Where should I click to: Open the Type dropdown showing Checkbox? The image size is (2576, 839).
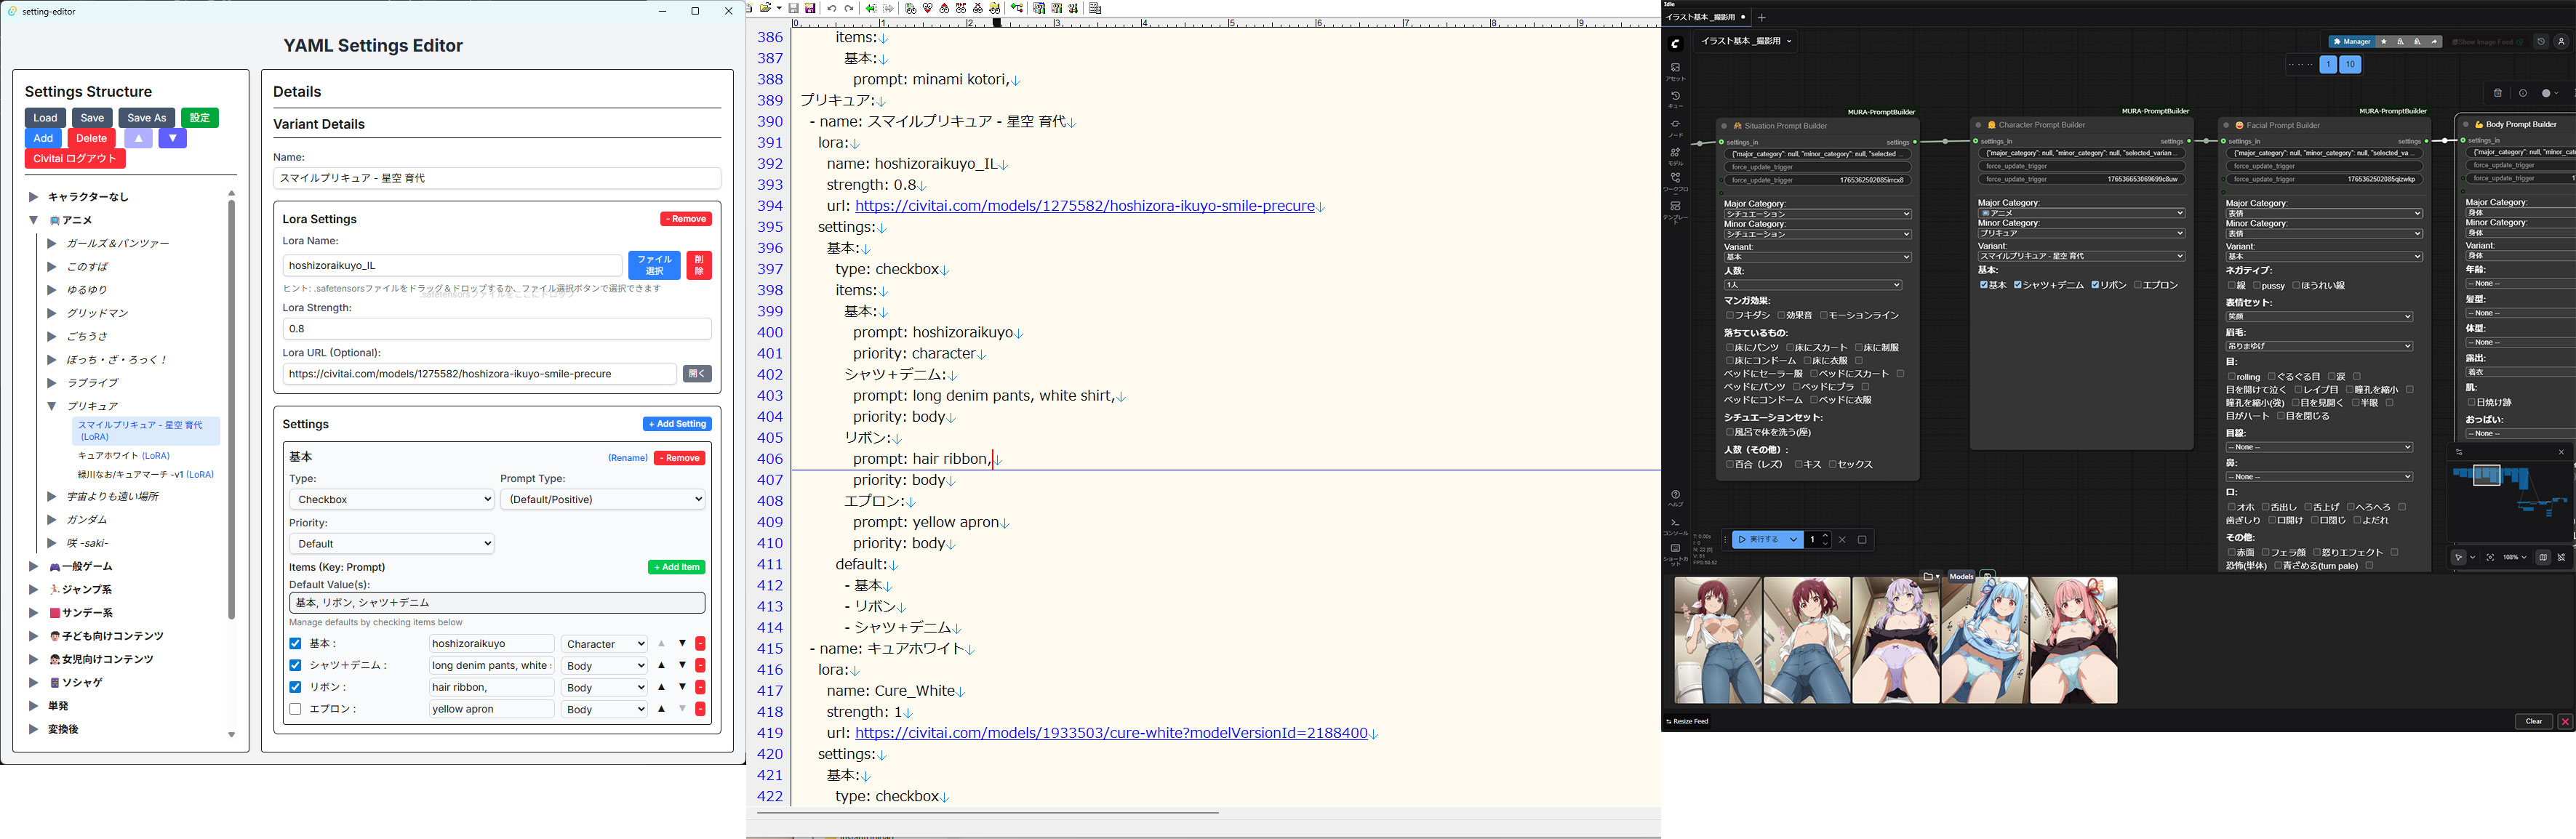coord(392,499)
